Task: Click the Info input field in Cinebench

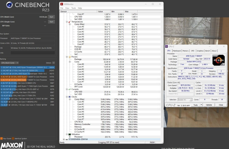Action: 33,53
